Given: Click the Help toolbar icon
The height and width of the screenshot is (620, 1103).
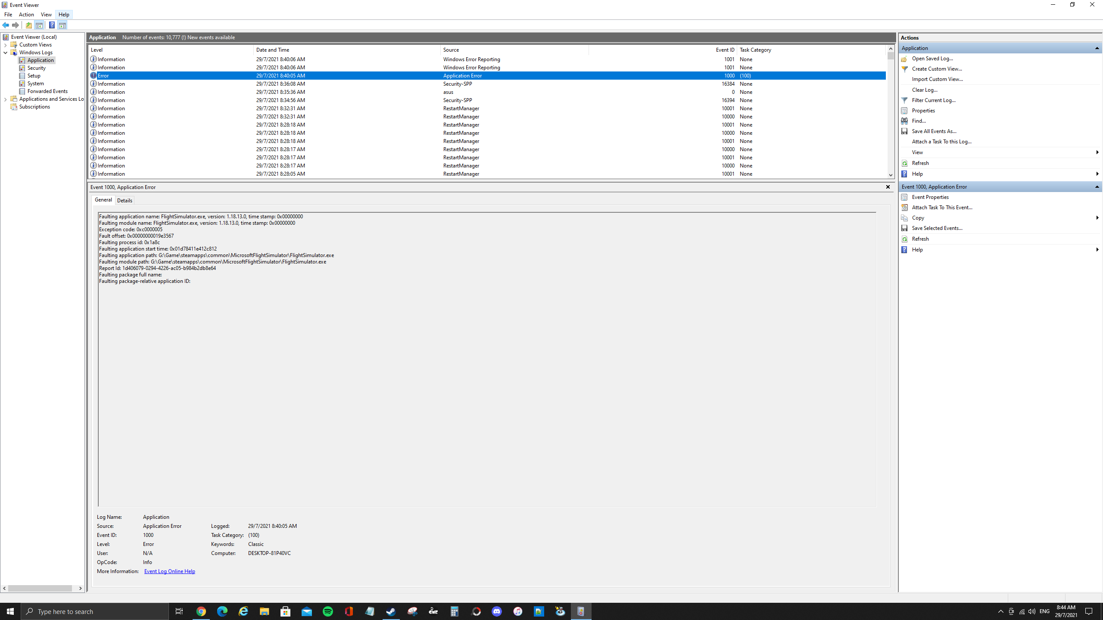Looking at the screenshot, I should click(52, 25).
